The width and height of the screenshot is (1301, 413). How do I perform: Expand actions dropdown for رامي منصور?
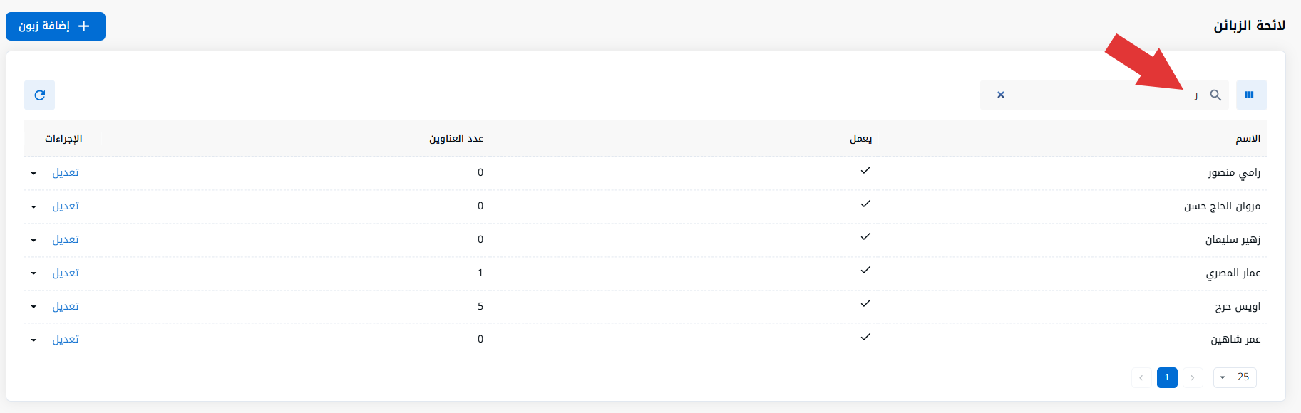tap(34, 174)
